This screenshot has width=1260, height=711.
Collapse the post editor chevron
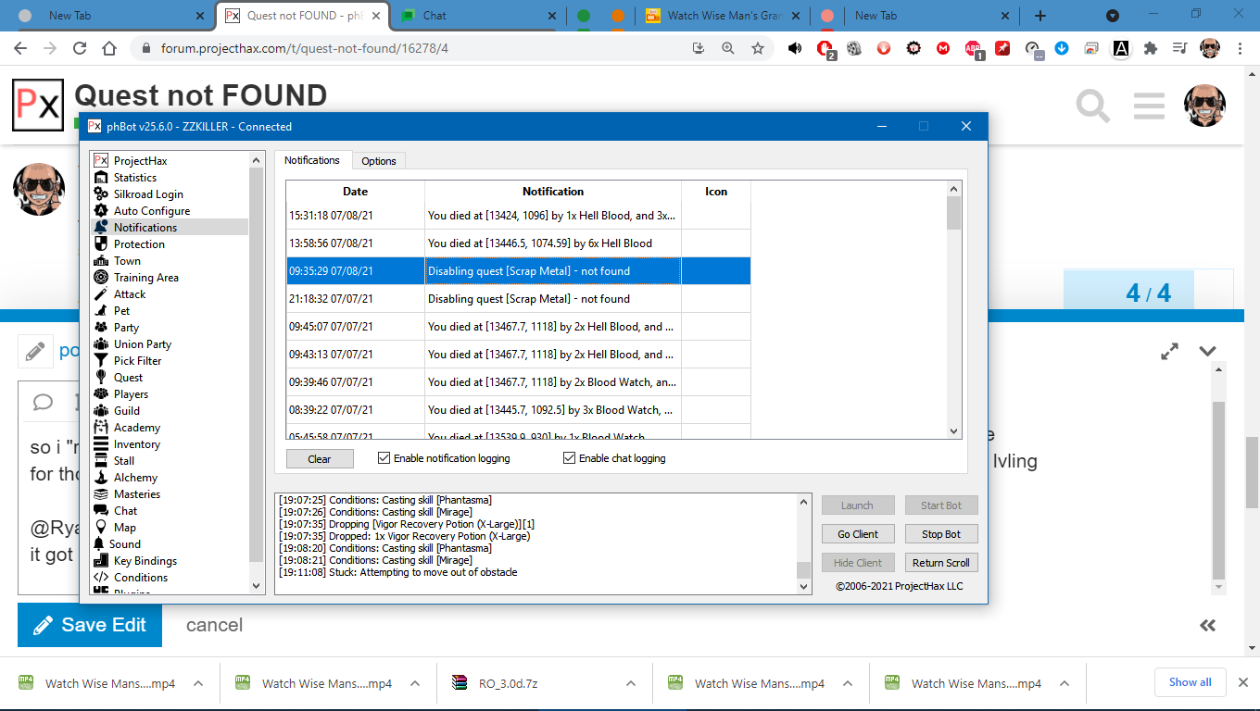[1207, 351]
